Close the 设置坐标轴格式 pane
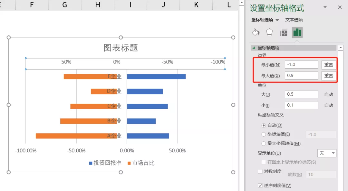The height and width of the screenshot is (191, 348). tap(340, 7)
